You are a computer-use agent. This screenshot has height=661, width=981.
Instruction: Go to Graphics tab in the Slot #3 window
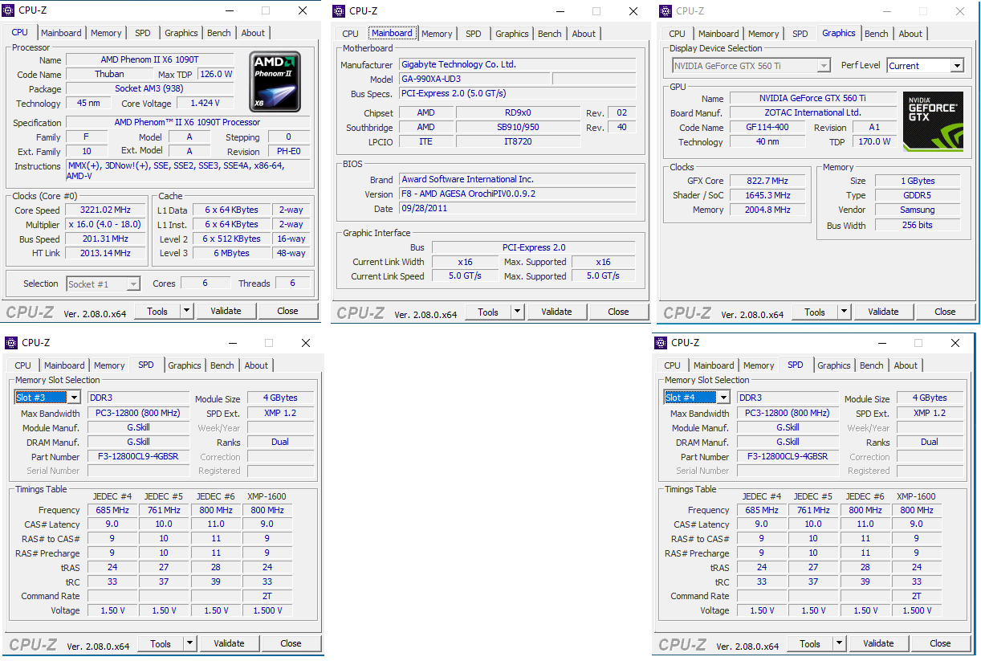184,365
